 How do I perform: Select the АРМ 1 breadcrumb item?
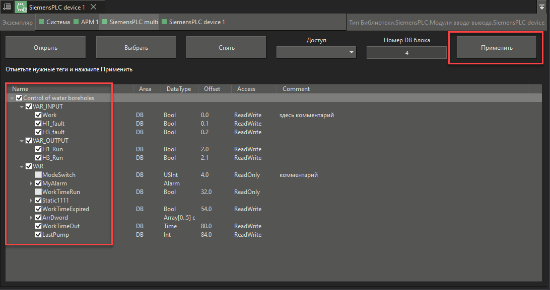(x=86, y=22)
